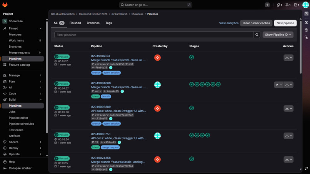
Task: Open Show Pipeline ID dropdown
Action: click(x=278, y=35)
